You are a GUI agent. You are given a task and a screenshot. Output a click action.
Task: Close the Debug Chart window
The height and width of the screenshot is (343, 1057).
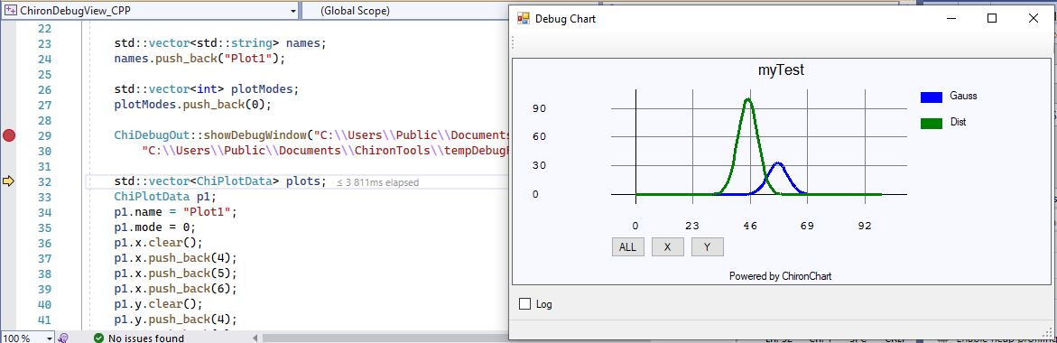[x=1034, y=19]
